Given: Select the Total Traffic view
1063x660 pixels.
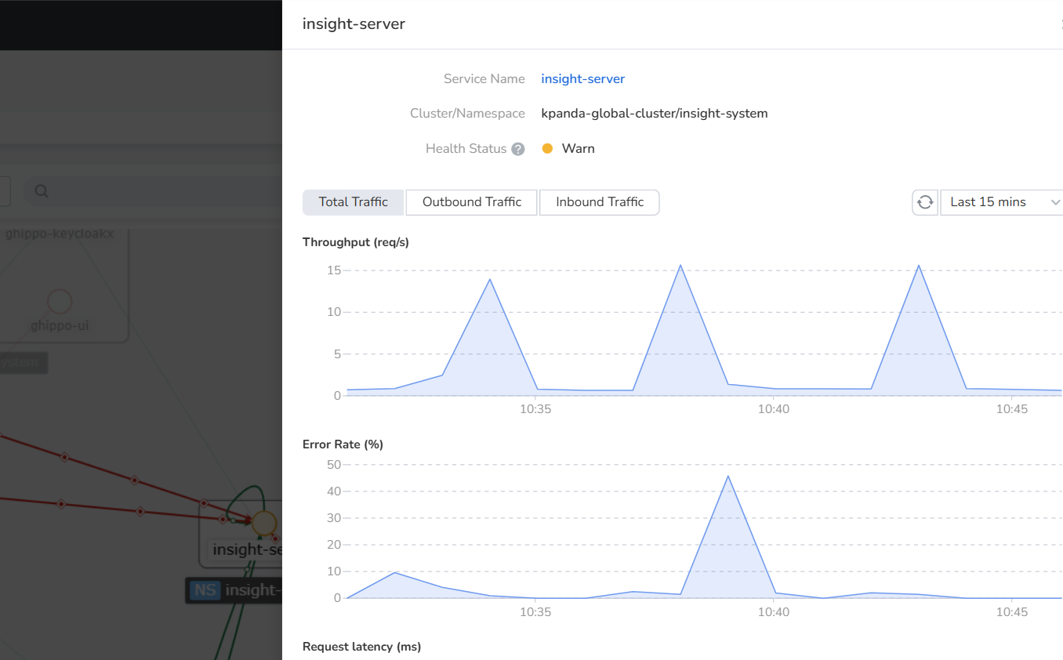Looking at the screenshot, I should coord(353,202).
